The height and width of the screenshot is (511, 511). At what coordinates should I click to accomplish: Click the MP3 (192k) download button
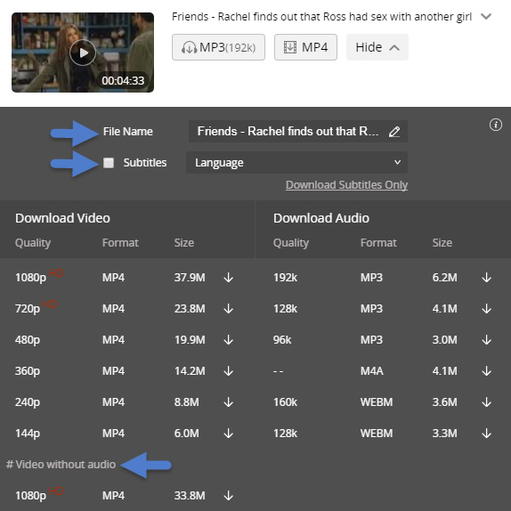218,47
